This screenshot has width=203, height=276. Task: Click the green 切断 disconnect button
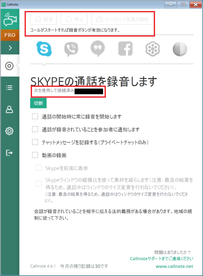click(x=38, y=103)
